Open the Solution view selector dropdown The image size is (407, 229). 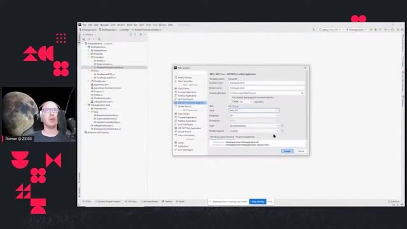coord(89,34)
